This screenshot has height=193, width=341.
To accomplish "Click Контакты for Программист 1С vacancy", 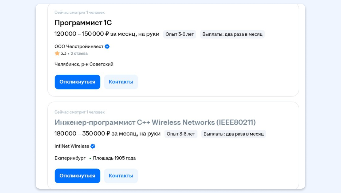I will 121,82.
